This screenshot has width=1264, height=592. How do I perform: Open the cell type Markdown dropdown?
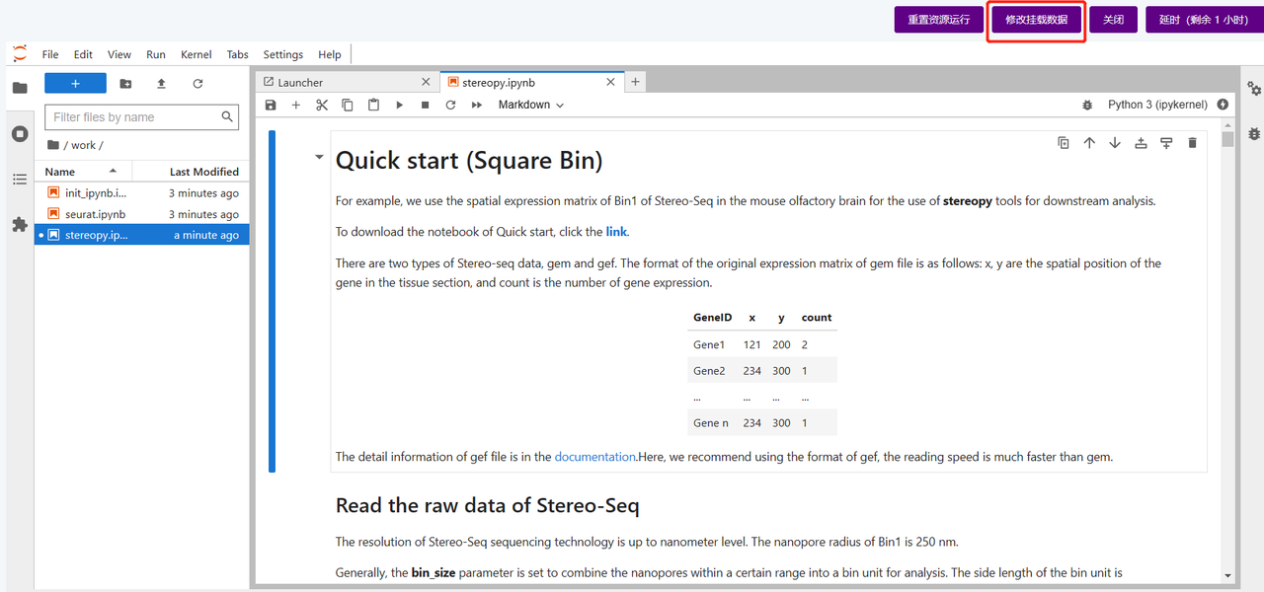530,105
